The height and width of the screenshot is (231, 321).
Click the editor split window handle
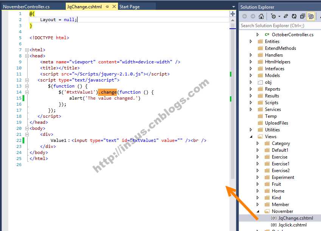coord(233,14)
